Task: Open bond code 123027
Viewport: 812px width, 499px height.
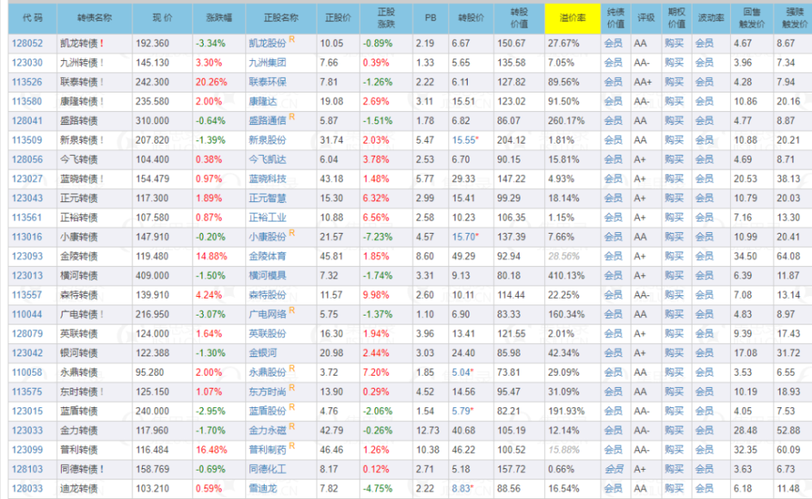Action: point(28,179)
